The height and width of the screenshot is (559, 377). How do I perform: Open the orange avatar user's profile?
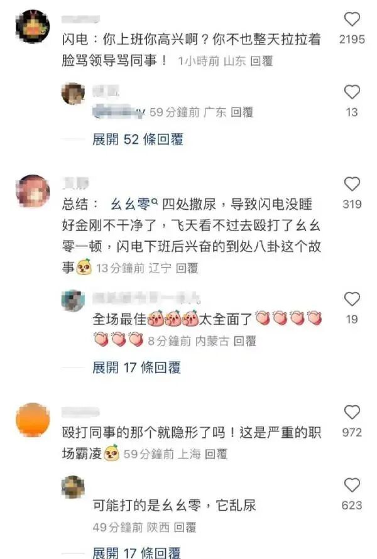(x=33, y=420)
